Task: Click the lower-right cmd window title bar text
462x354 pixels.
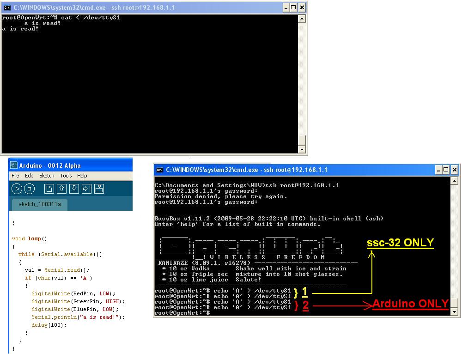Action: tap(247, 170)
